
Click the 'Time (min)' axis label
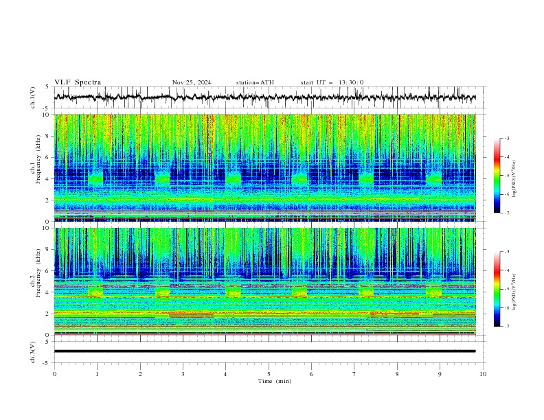(275, 381)
